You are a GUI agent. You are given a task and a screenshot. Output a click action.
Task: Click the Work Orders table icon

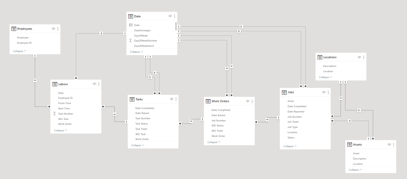pos(208,101)
